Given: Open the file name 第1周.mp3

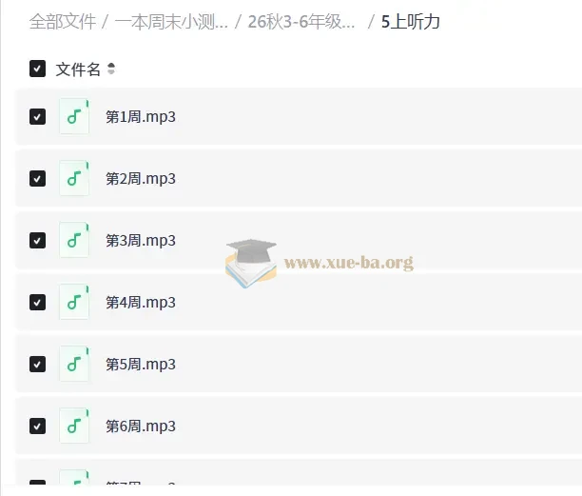Looking at the screenshot, I should point(141,117).
